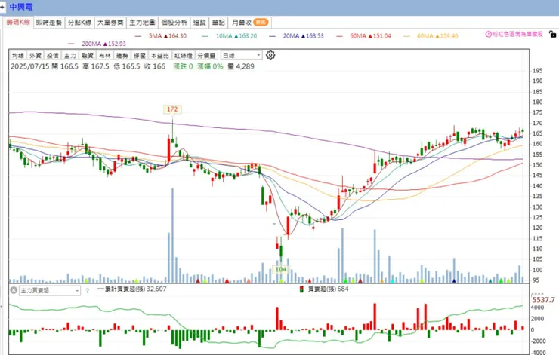Click the 量 4,289 volume text
This screenshot has height=355, width=559.
point(241,66)
